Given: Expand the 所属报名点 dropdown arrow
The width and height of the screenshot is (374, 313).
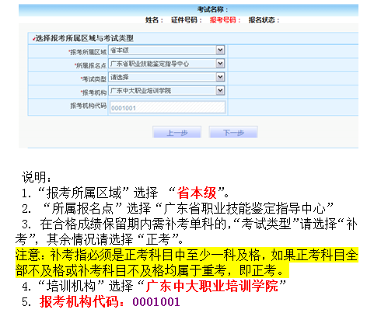Looking at the screenshot, I should (220, 64).
